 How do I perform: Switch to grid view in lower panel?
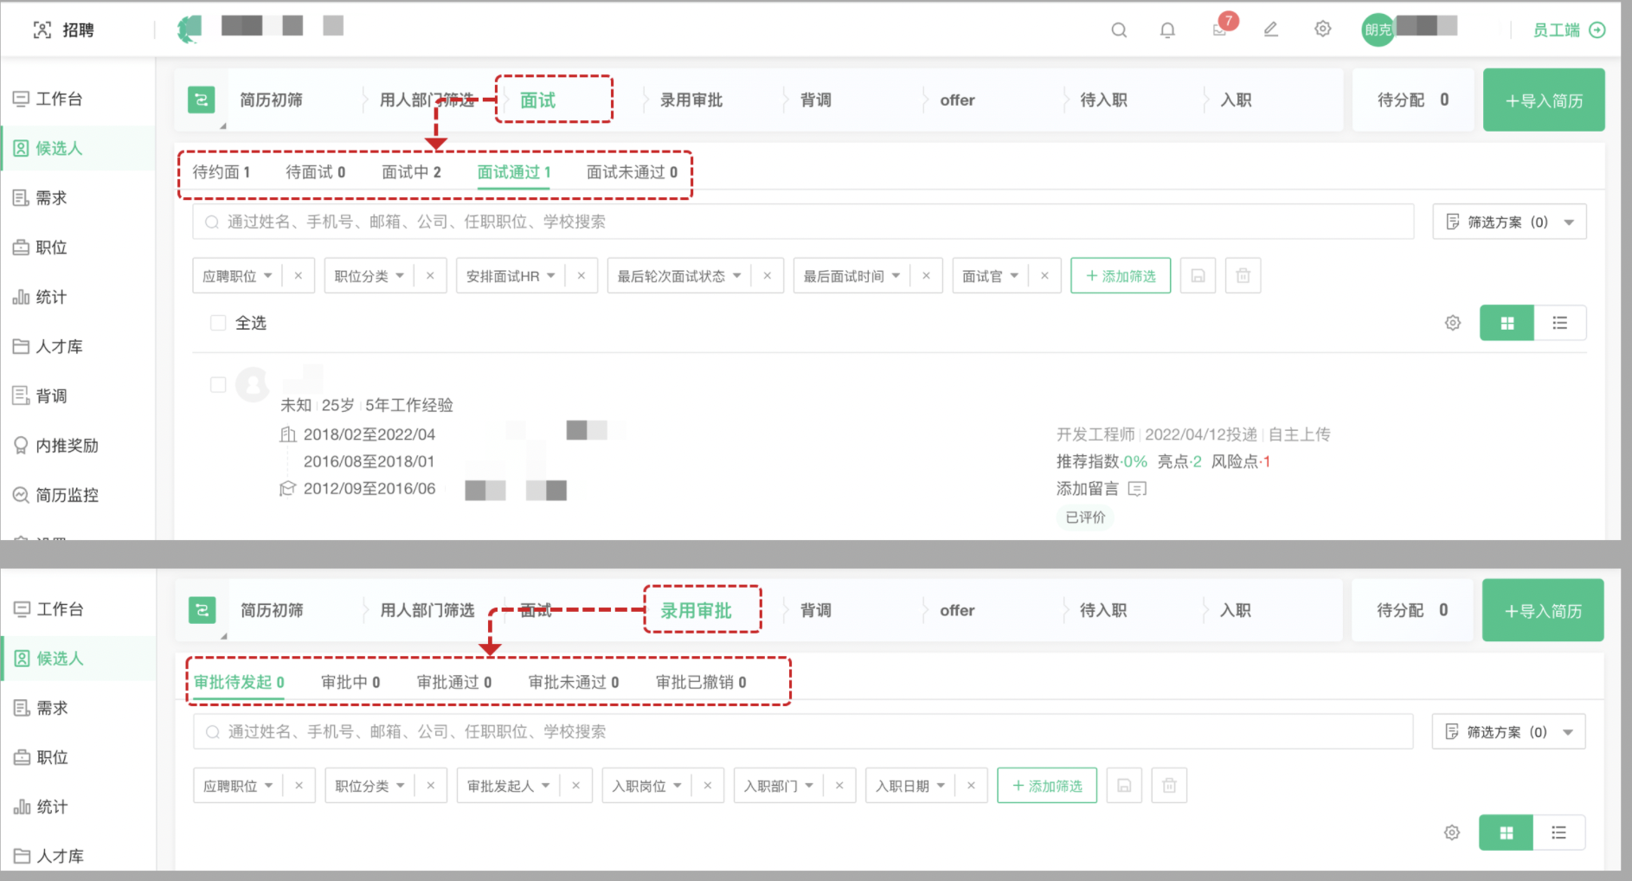[1506, 833]
